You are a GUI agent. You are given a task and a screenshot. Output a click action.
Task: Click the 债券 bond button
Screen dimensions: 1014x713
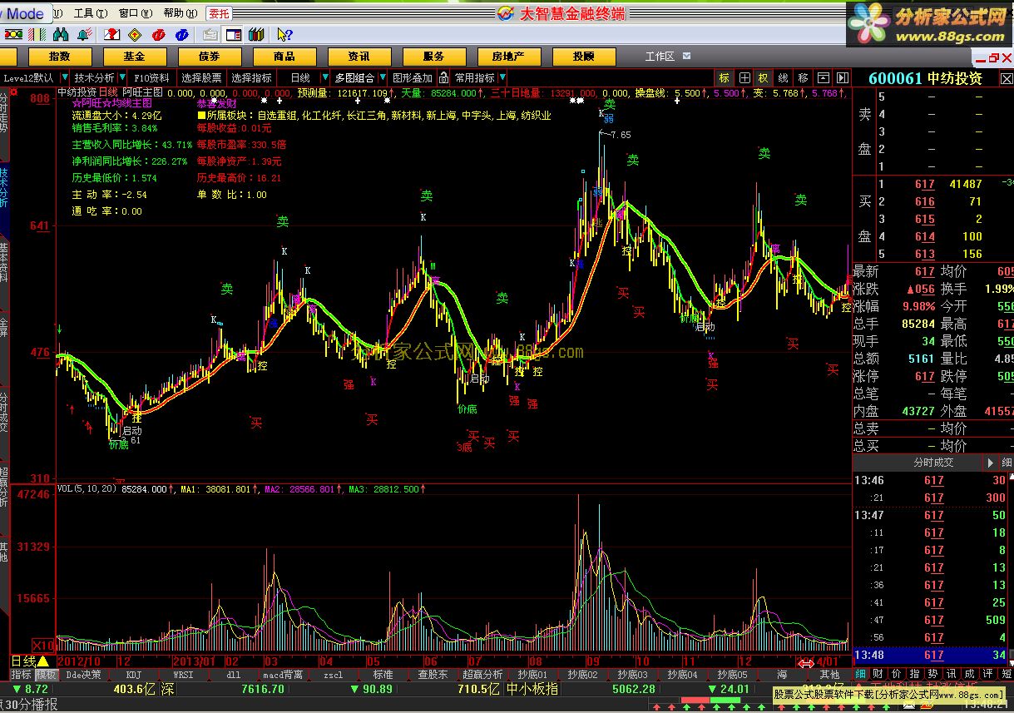coord(209,56)
